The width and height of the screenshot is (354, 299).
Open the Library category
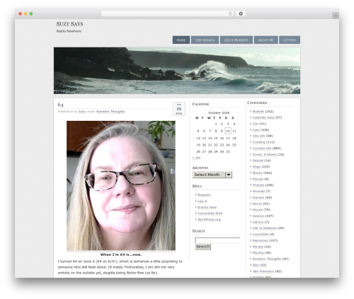click(x=258, y=222)
